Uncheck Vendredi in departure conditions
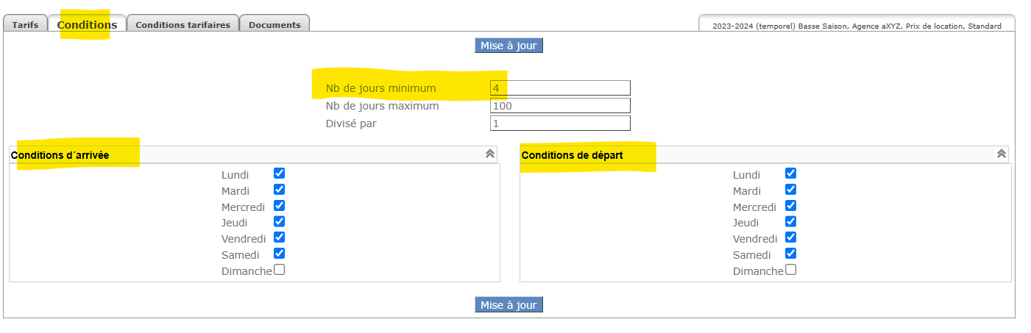 [x=790, y=237]
